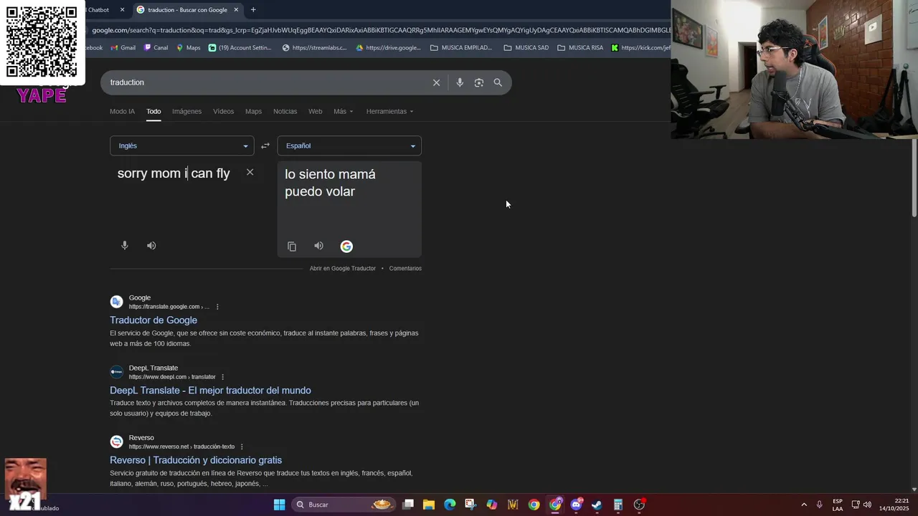Clear the source text 'sorry mom i can fly'
The height and width of the screenshot is (516, 918).
(x=250, y=172)
